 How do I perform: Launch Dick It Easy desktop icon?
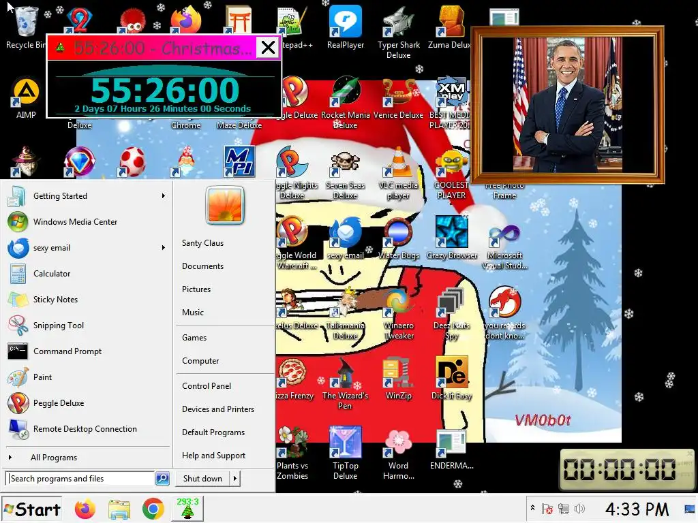[x=451, y=378]
